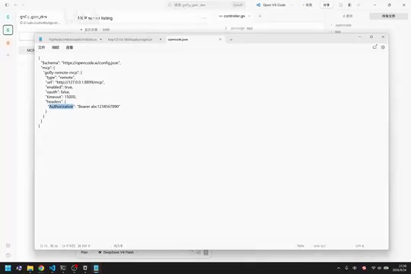
Task: Open File Explorer from the taskbar
Action: [x=30, y=268]
